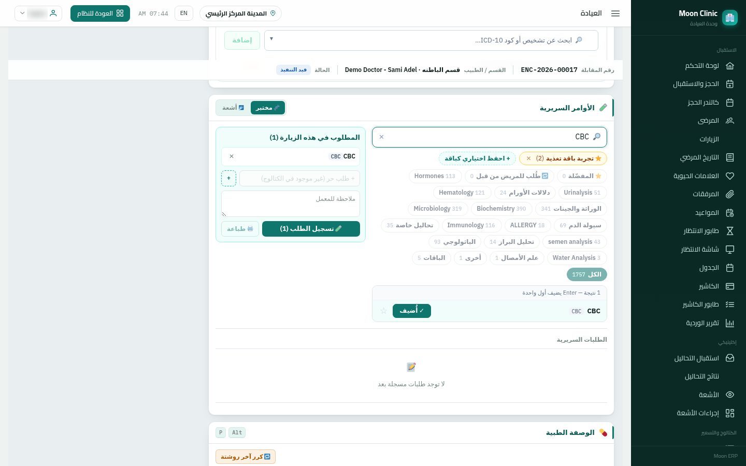Click the طباعة print button
746x466 pixels.
tap(240, 229)
